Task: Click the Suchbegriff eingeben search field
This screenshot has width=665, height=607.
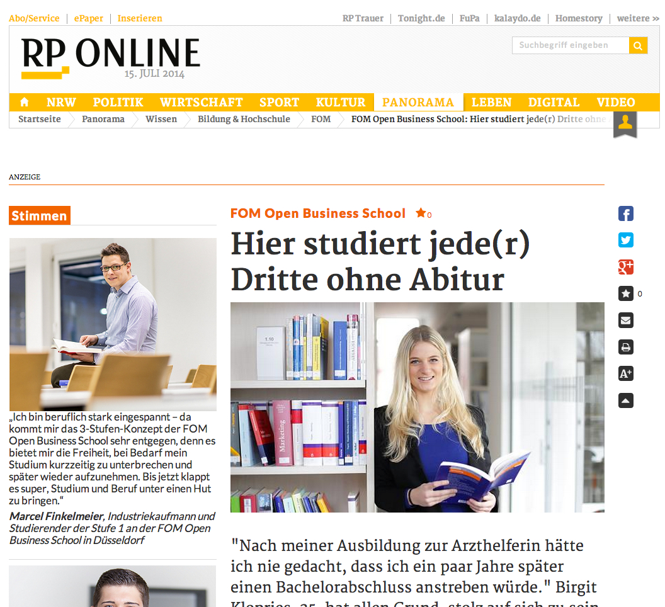Action: (x=571, y=45)
